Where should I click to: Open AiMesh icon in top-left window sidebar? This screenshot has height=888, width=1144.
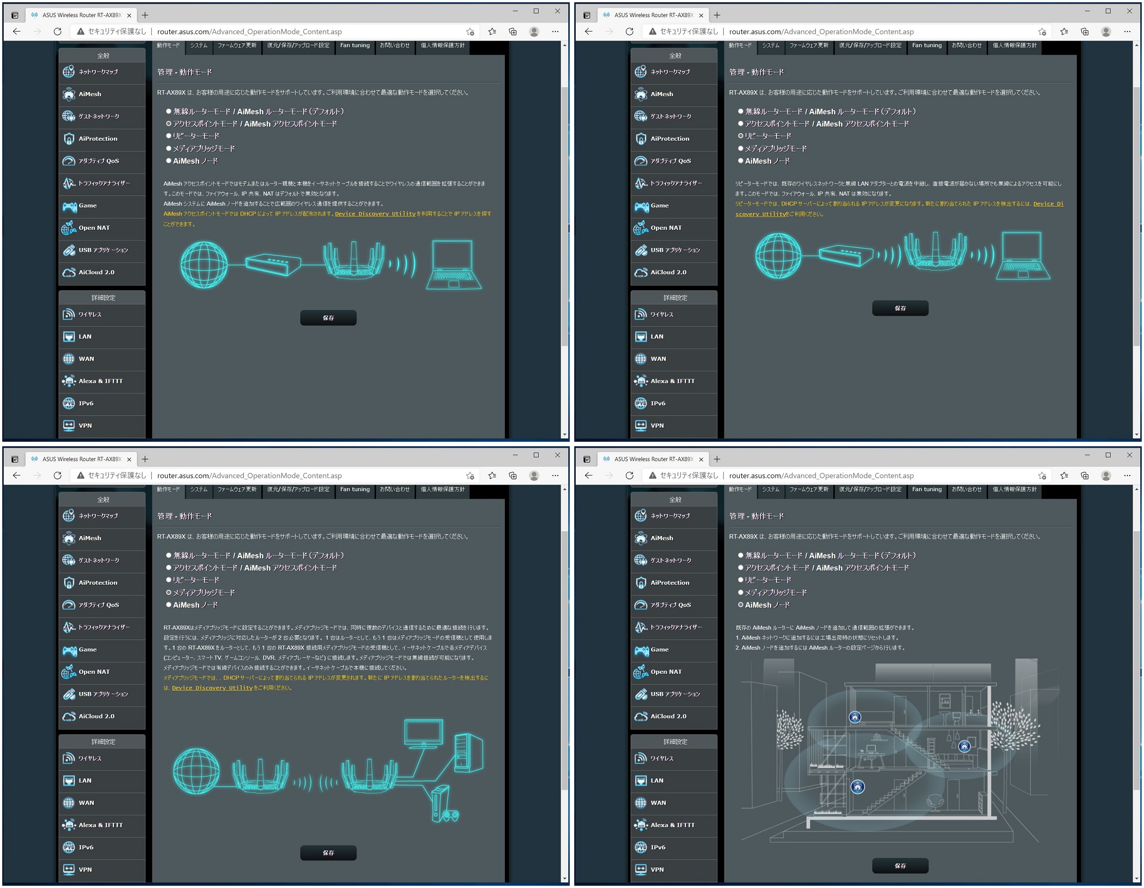pos(69,94)
